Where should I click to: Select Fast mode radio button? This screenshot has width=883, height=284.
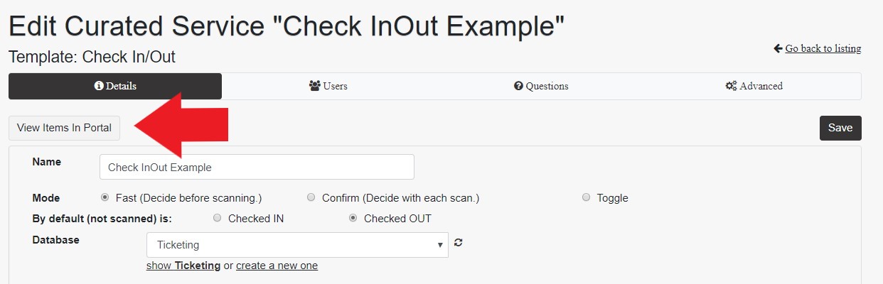105,197
